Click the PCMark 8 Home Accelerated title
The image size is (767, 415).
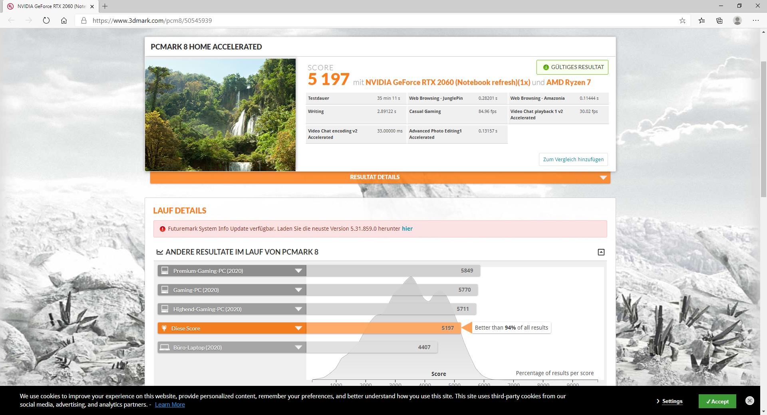206,47
